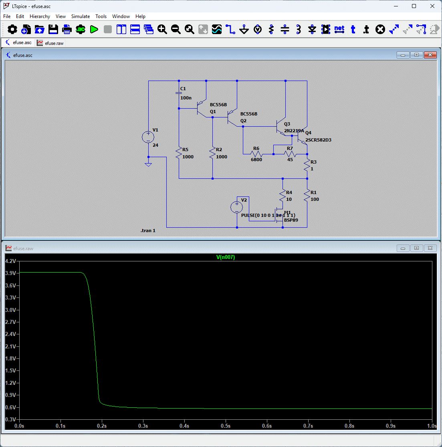Click the zoom out magnifier icon
Screen dimensions: 442x447
[176, 29]
